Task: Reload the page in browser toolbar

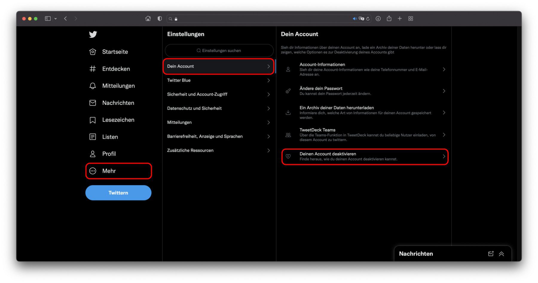Action: coord(368,19)
